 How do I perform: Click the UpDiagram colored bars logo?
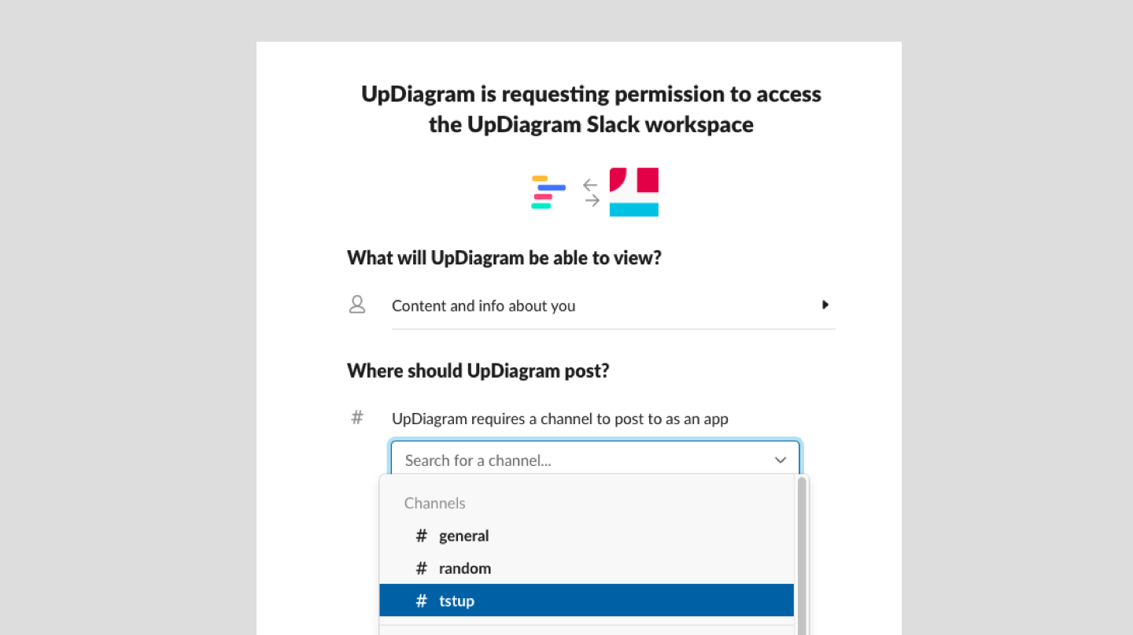548,192
